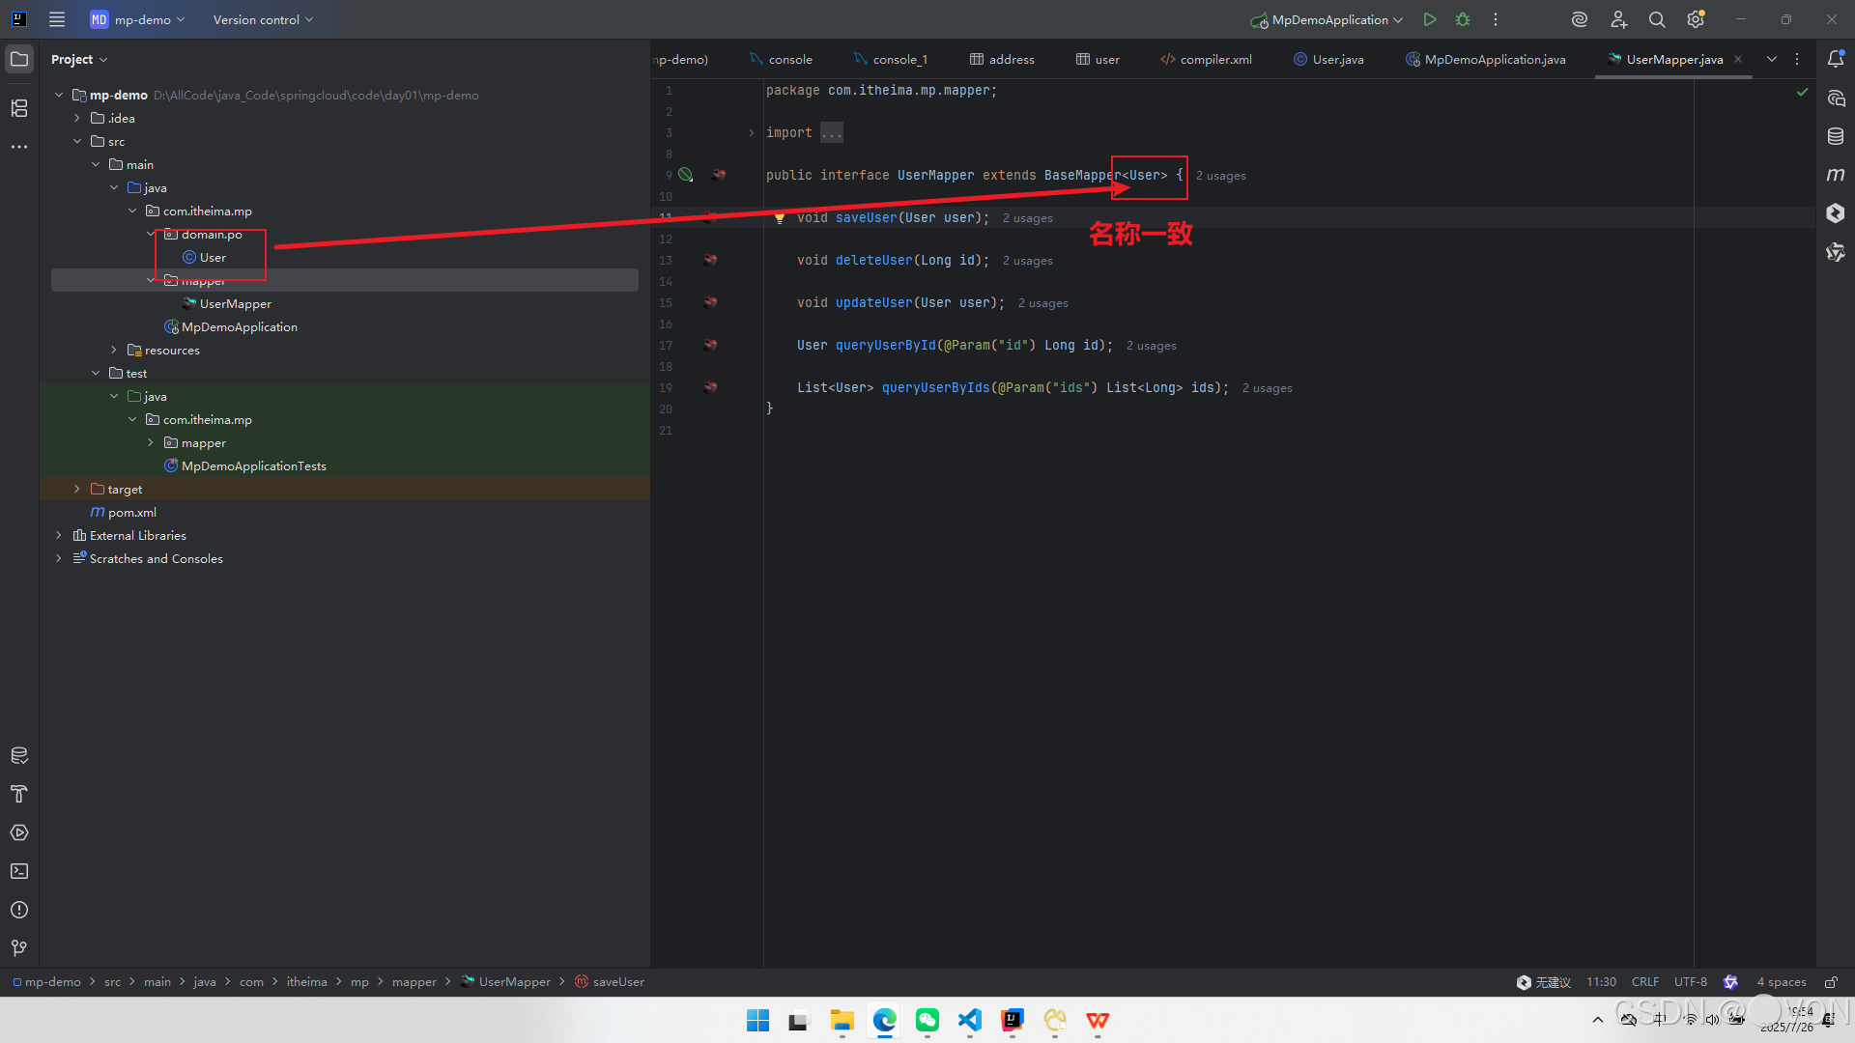Viewport: 1855px width, 1043px height.
Task: Click the Debug bug icon
Action: [x=1463, y=19]
